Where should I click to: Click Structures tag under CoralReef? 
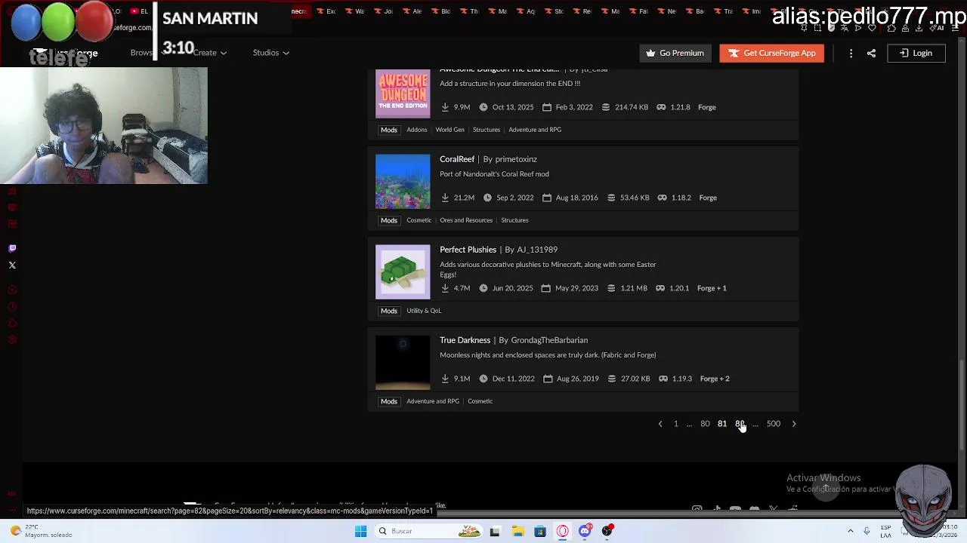click(514, 220)
